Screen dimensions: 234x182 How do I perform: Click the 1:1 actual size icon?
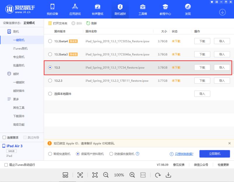click(143, 175)
